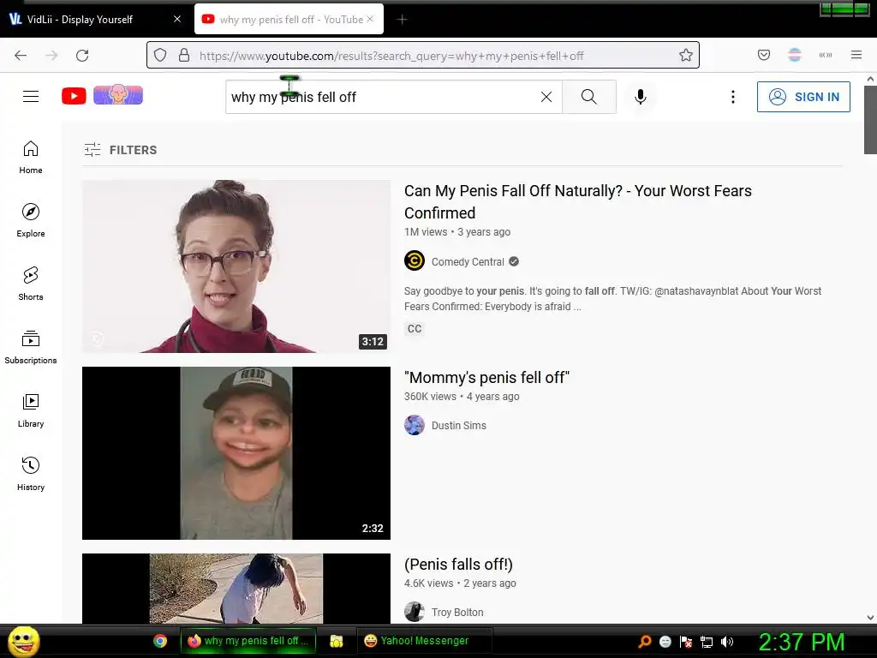Start voice search with microphone icon
The height and width of the screenshot is (658, 877).
click(641, 97)
